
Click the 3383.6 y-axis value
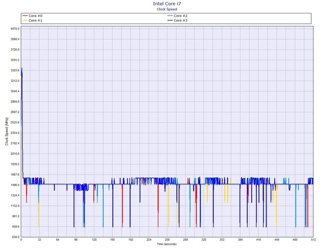(15, 70)
